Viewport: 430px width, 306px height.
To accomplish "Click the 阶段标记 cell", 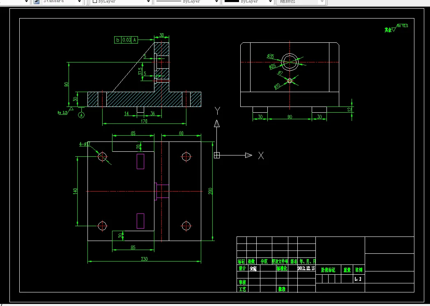I will 328,270.
